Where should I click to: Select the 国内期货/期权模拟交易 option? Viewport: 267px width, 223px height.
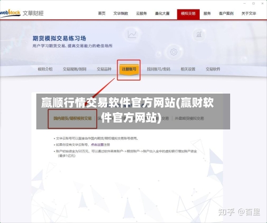[x=73, y=118]
